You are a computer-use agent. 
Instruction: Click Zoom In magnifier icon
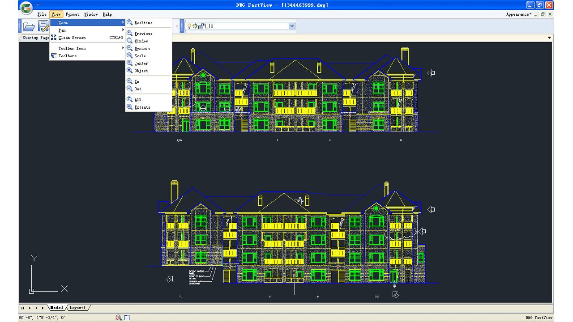coord(129,81)
